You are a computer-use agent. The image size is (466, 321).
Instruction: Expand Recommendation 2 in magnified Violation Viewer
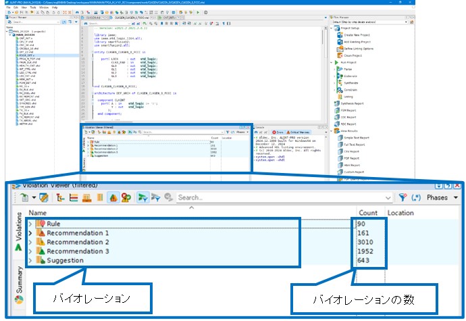[30, 242]
